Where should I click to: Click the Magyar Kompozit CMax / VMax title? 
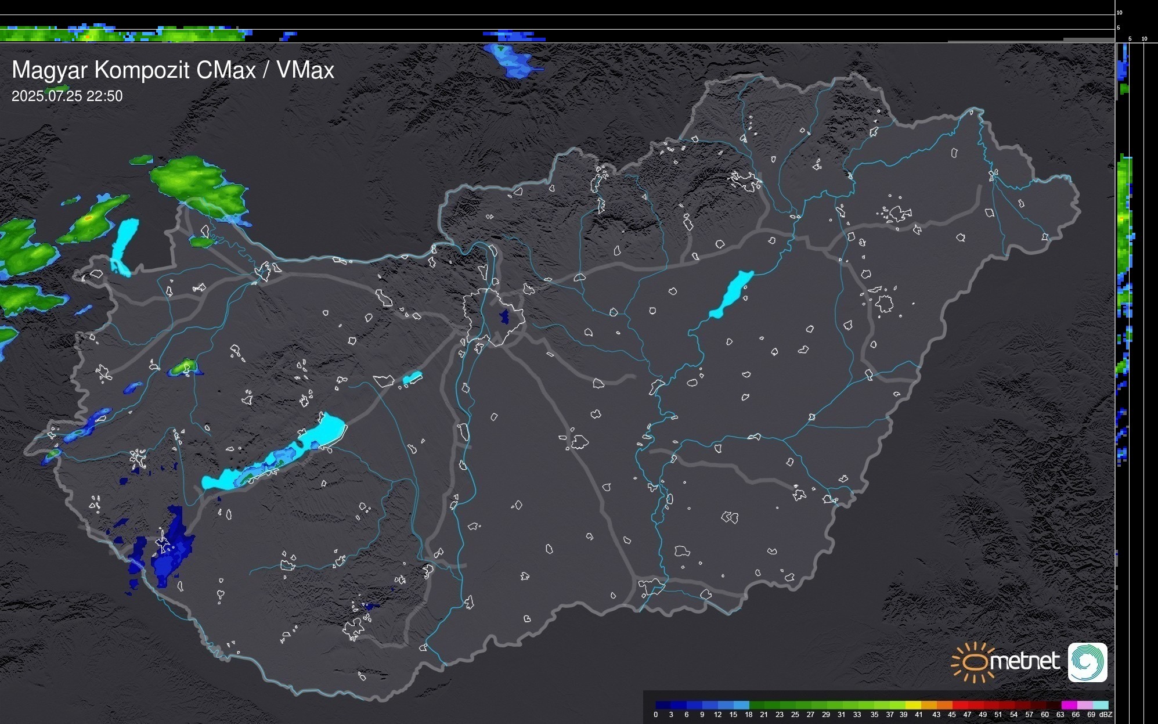click(x=173, y=70)
